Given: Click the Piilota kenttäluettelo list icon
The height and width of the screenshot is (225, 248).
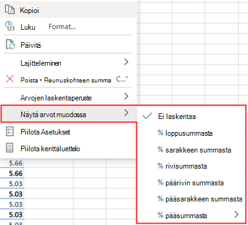Looking at the screenshot, I should pyautogui.click(x=10, y=148).
